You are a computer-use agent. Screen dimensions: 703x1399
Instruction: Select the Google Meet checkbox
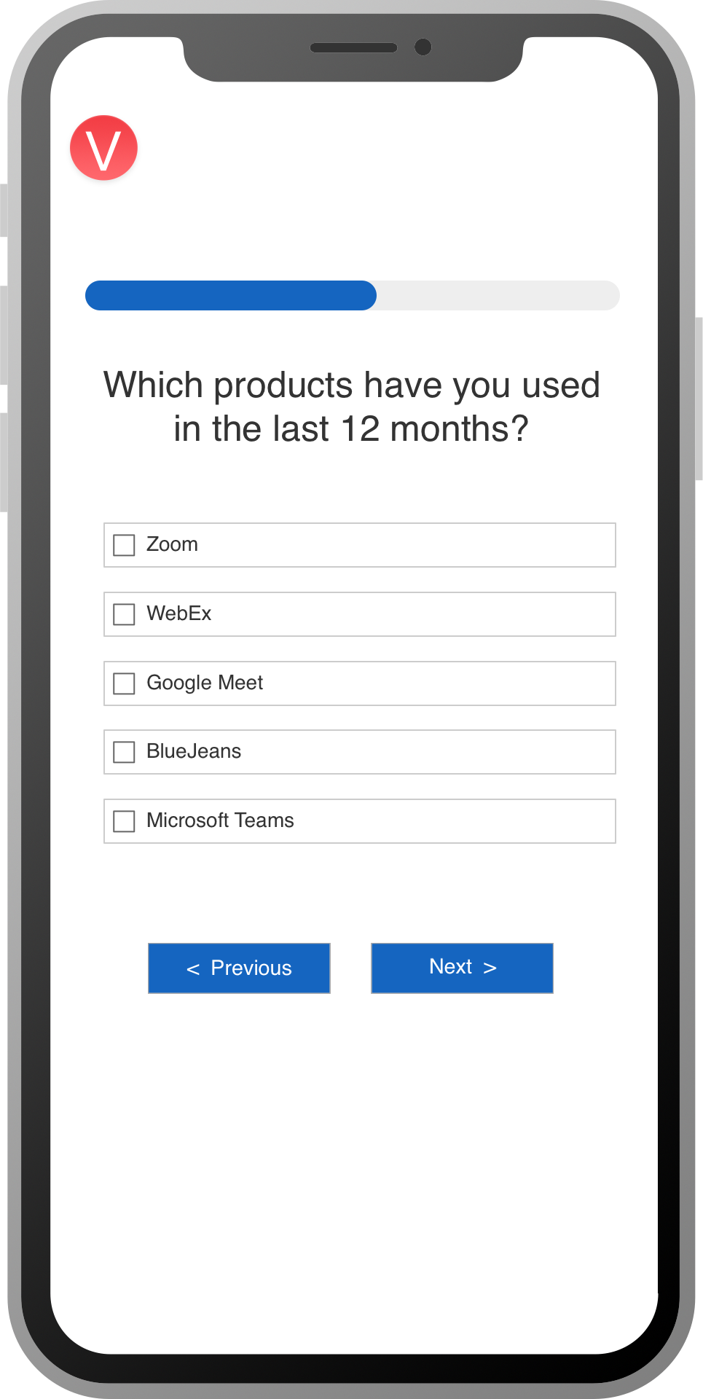(x=124, y=683)
